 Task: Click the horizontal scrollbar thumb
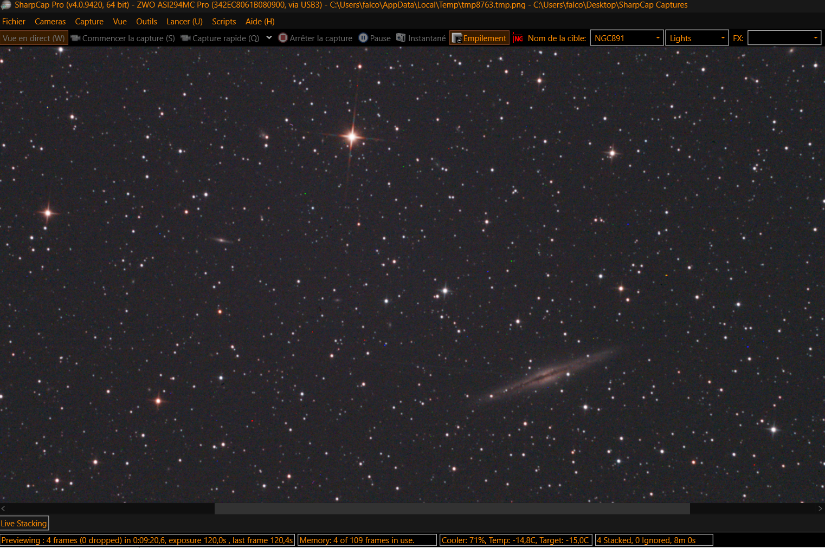pyautogui.click(x=452, y=508)
